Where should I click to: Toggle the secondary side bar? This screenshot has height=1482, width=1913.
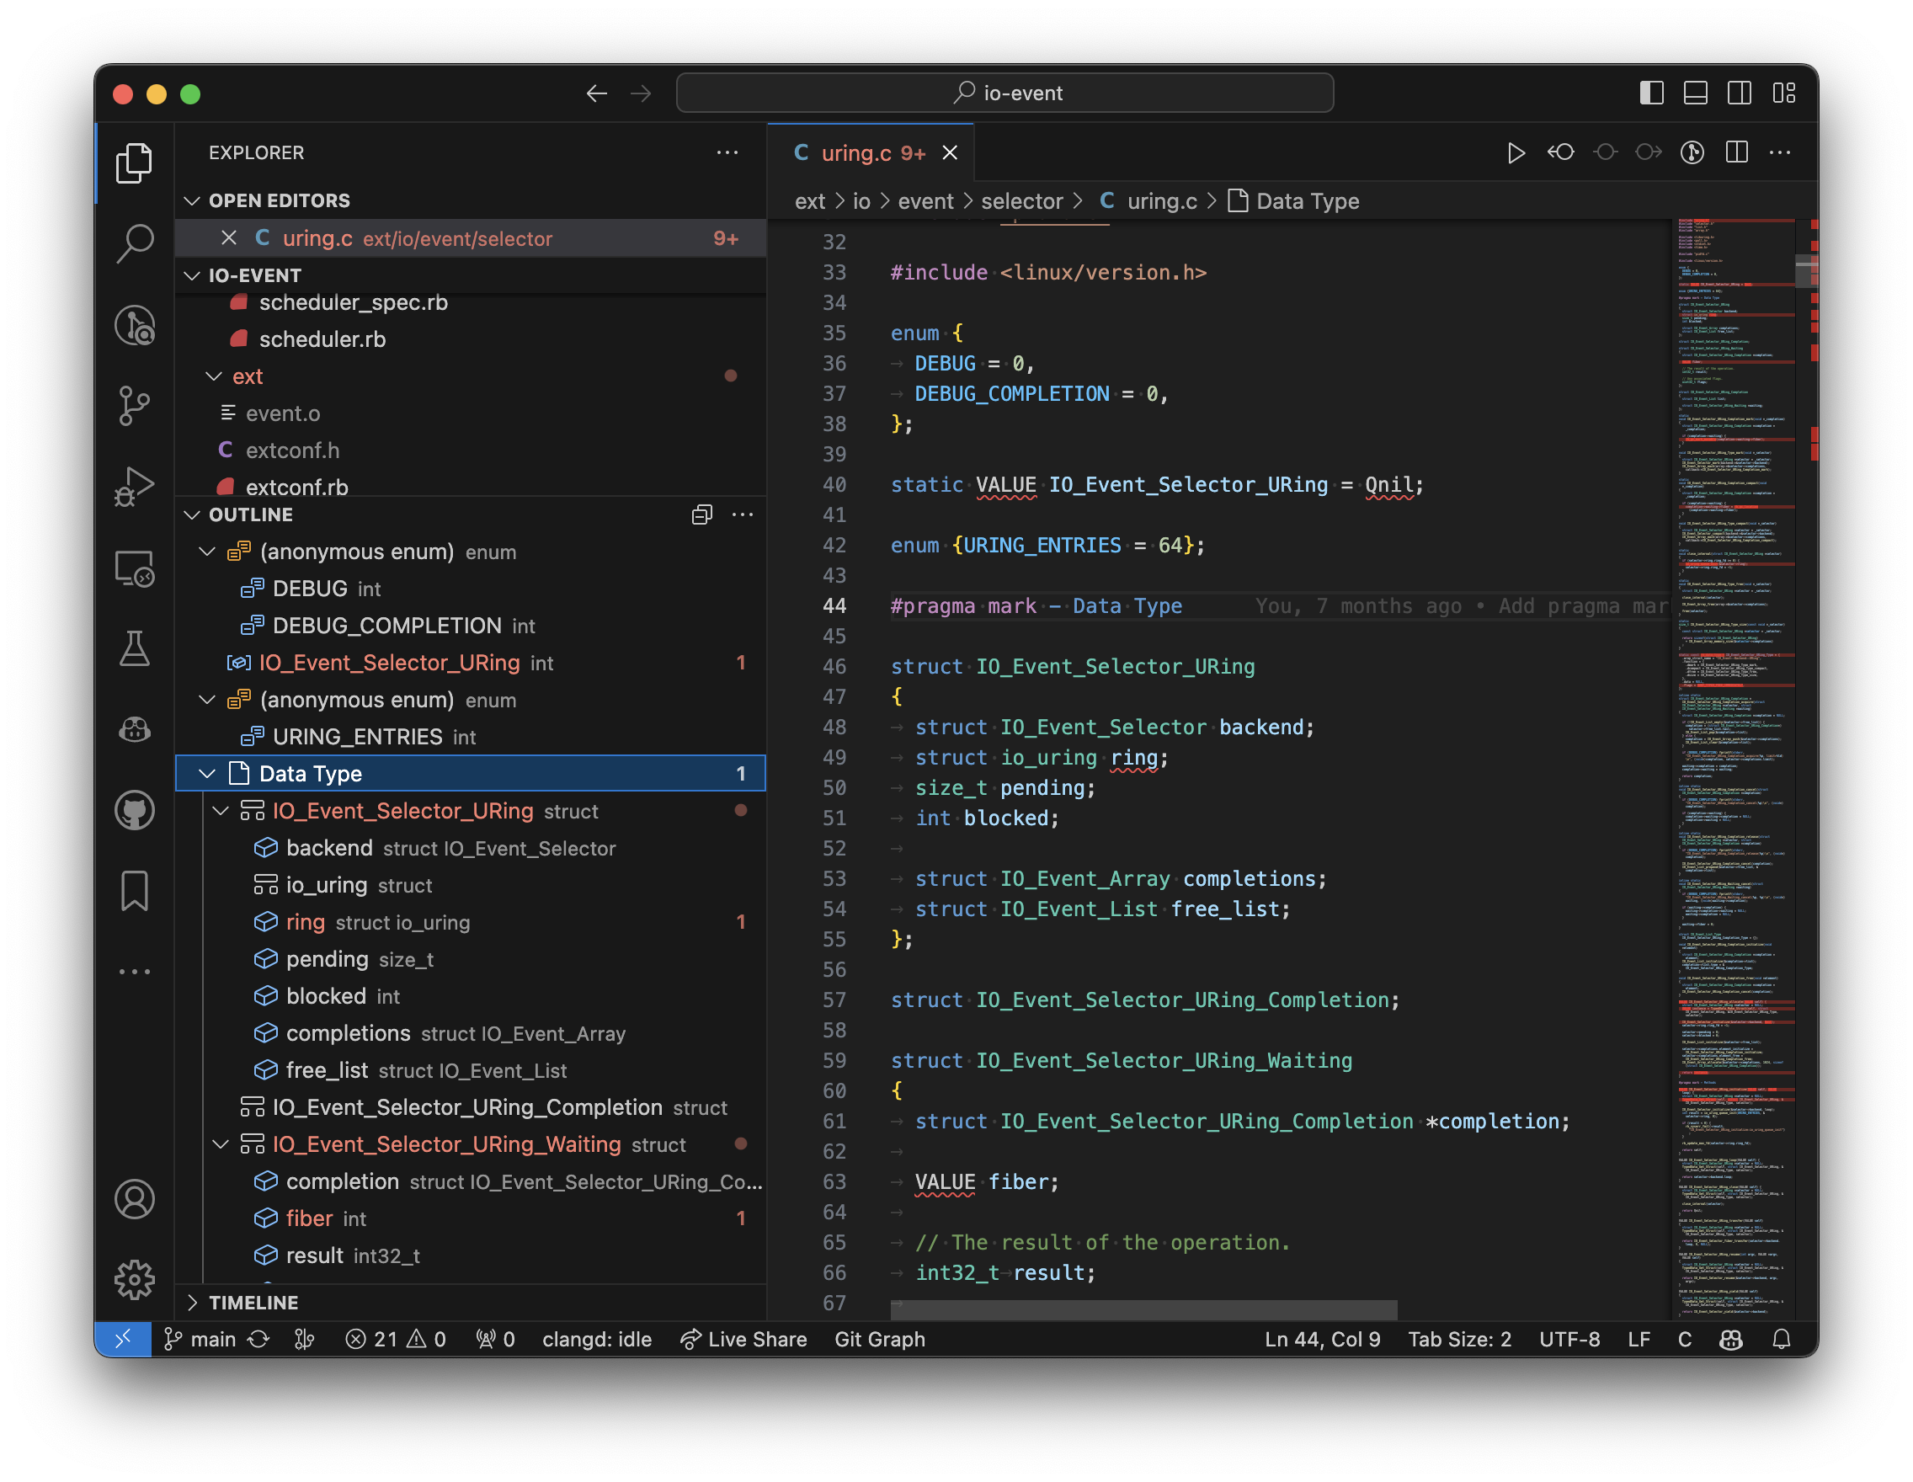(x=1740, y=93)
